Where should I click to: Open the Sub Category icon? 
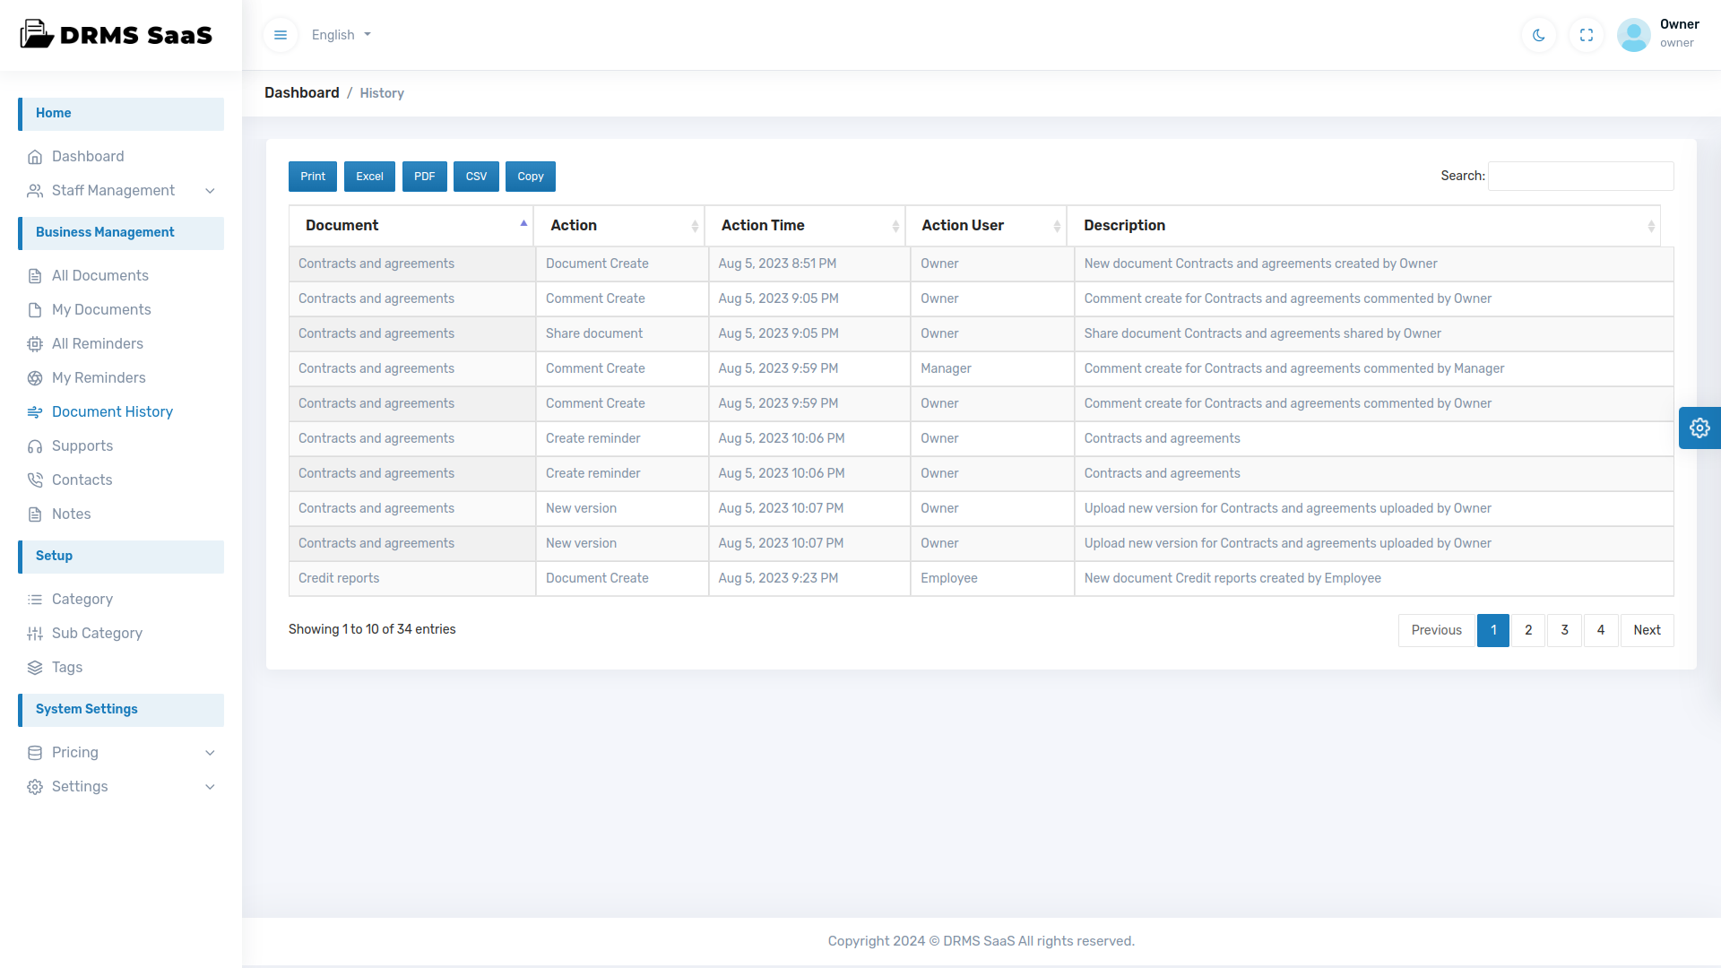tap(35, 633)
